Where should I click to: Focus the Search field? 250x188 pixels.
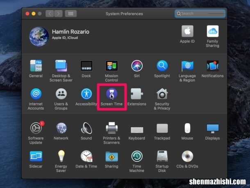pyautogui.click(x=200, y=14)
